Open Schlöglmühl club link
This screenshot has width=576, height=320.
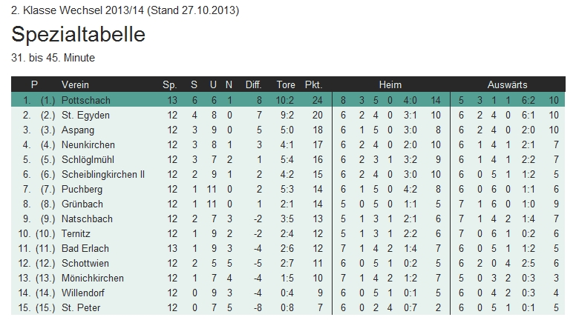pos(87,159)
